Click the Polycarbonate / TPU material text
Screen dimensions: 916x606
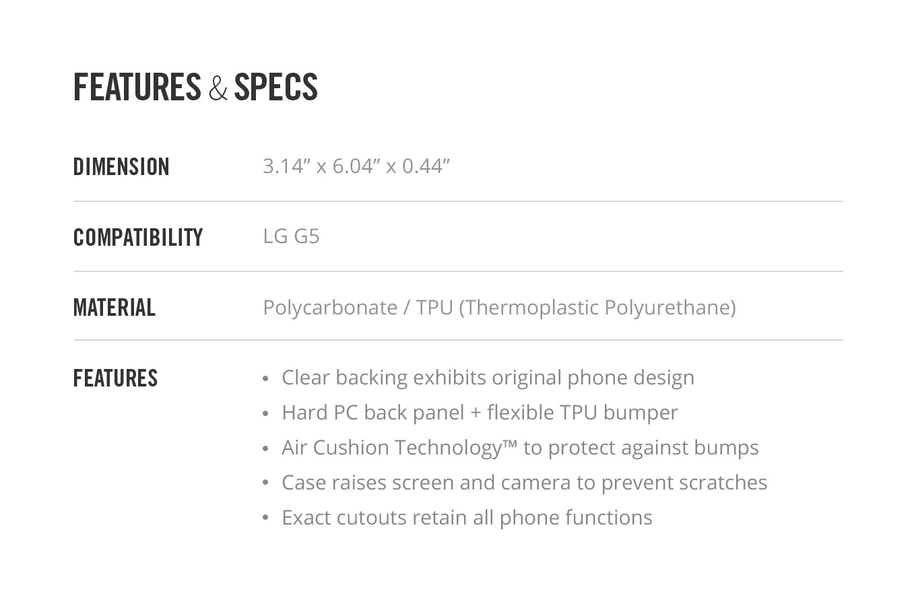(x=499, y=307)
